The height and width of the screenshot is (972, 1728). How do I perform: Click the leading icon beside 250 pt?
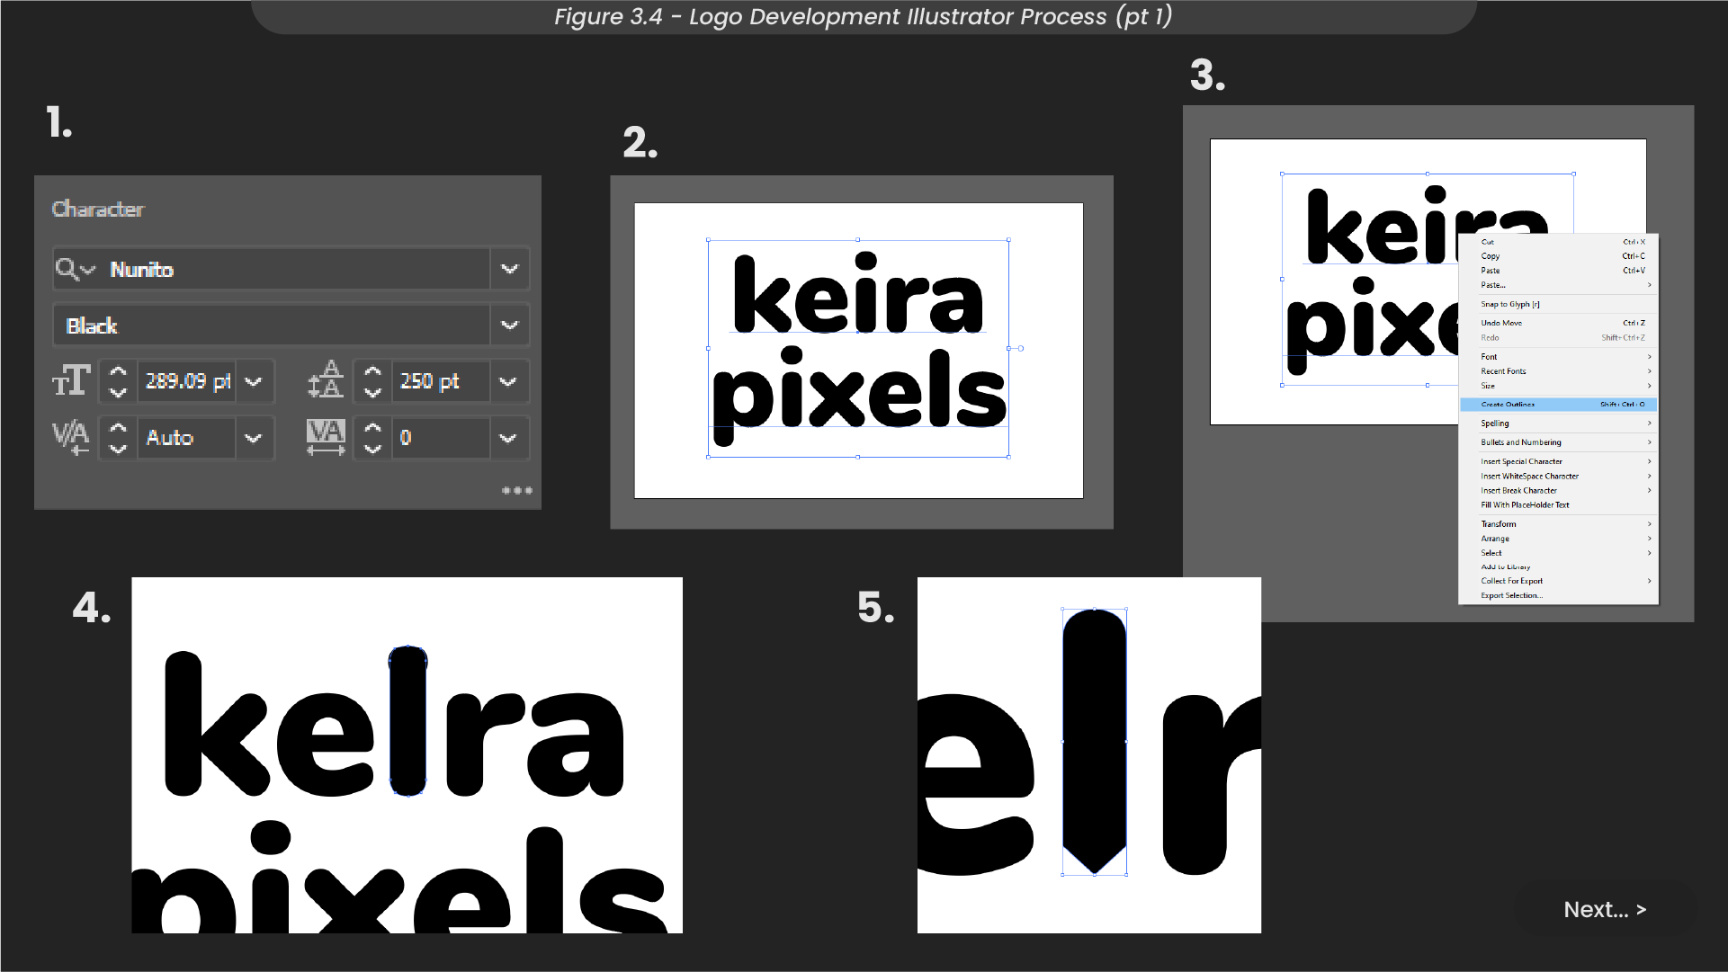pyautogui.click(x=325, y=379)
